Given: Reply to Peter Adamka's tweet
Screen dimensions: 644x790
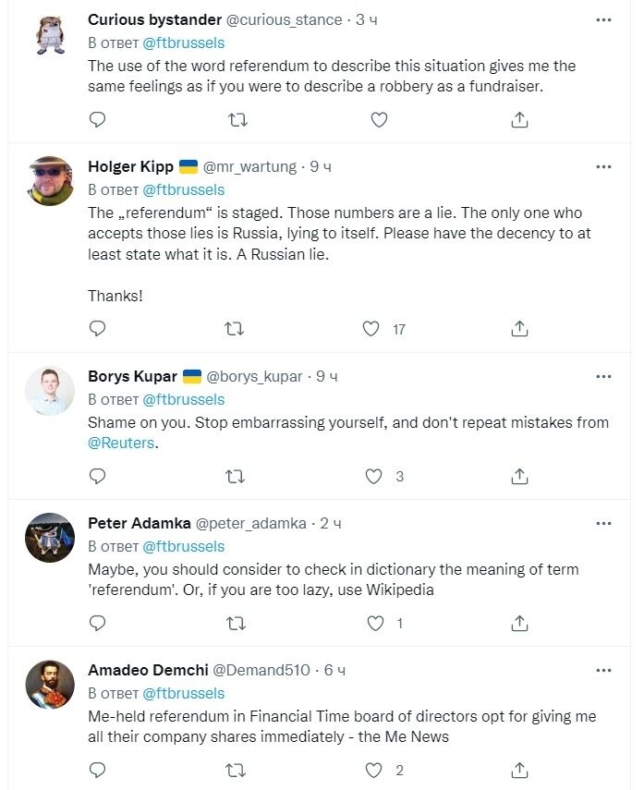Looking at the screenshot, I should point(97,624).
